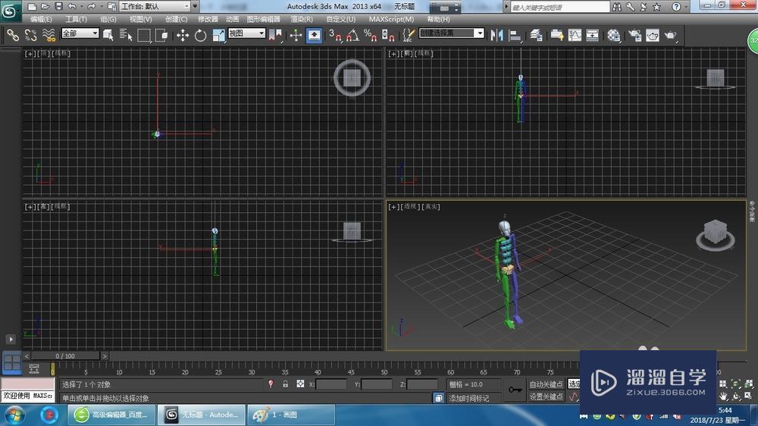Click Edit Named Selection Sets icon
758x426 pixels.
[x=409, y=36]
